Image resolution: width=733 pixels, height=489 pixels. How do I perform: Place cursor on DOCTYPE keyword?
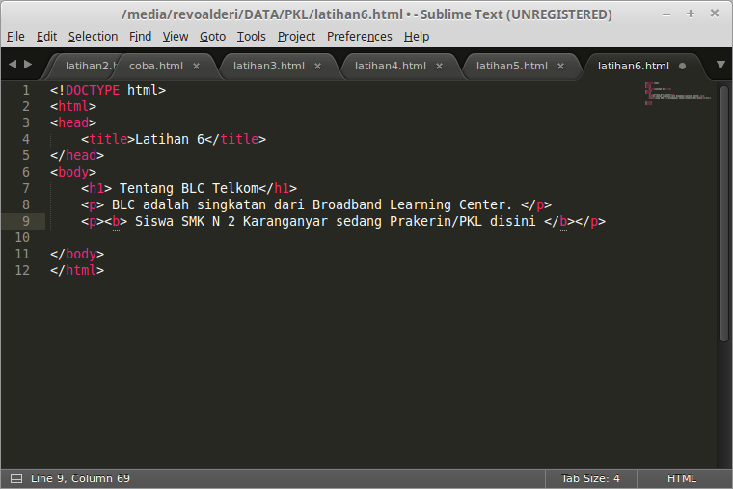(93, 90)
